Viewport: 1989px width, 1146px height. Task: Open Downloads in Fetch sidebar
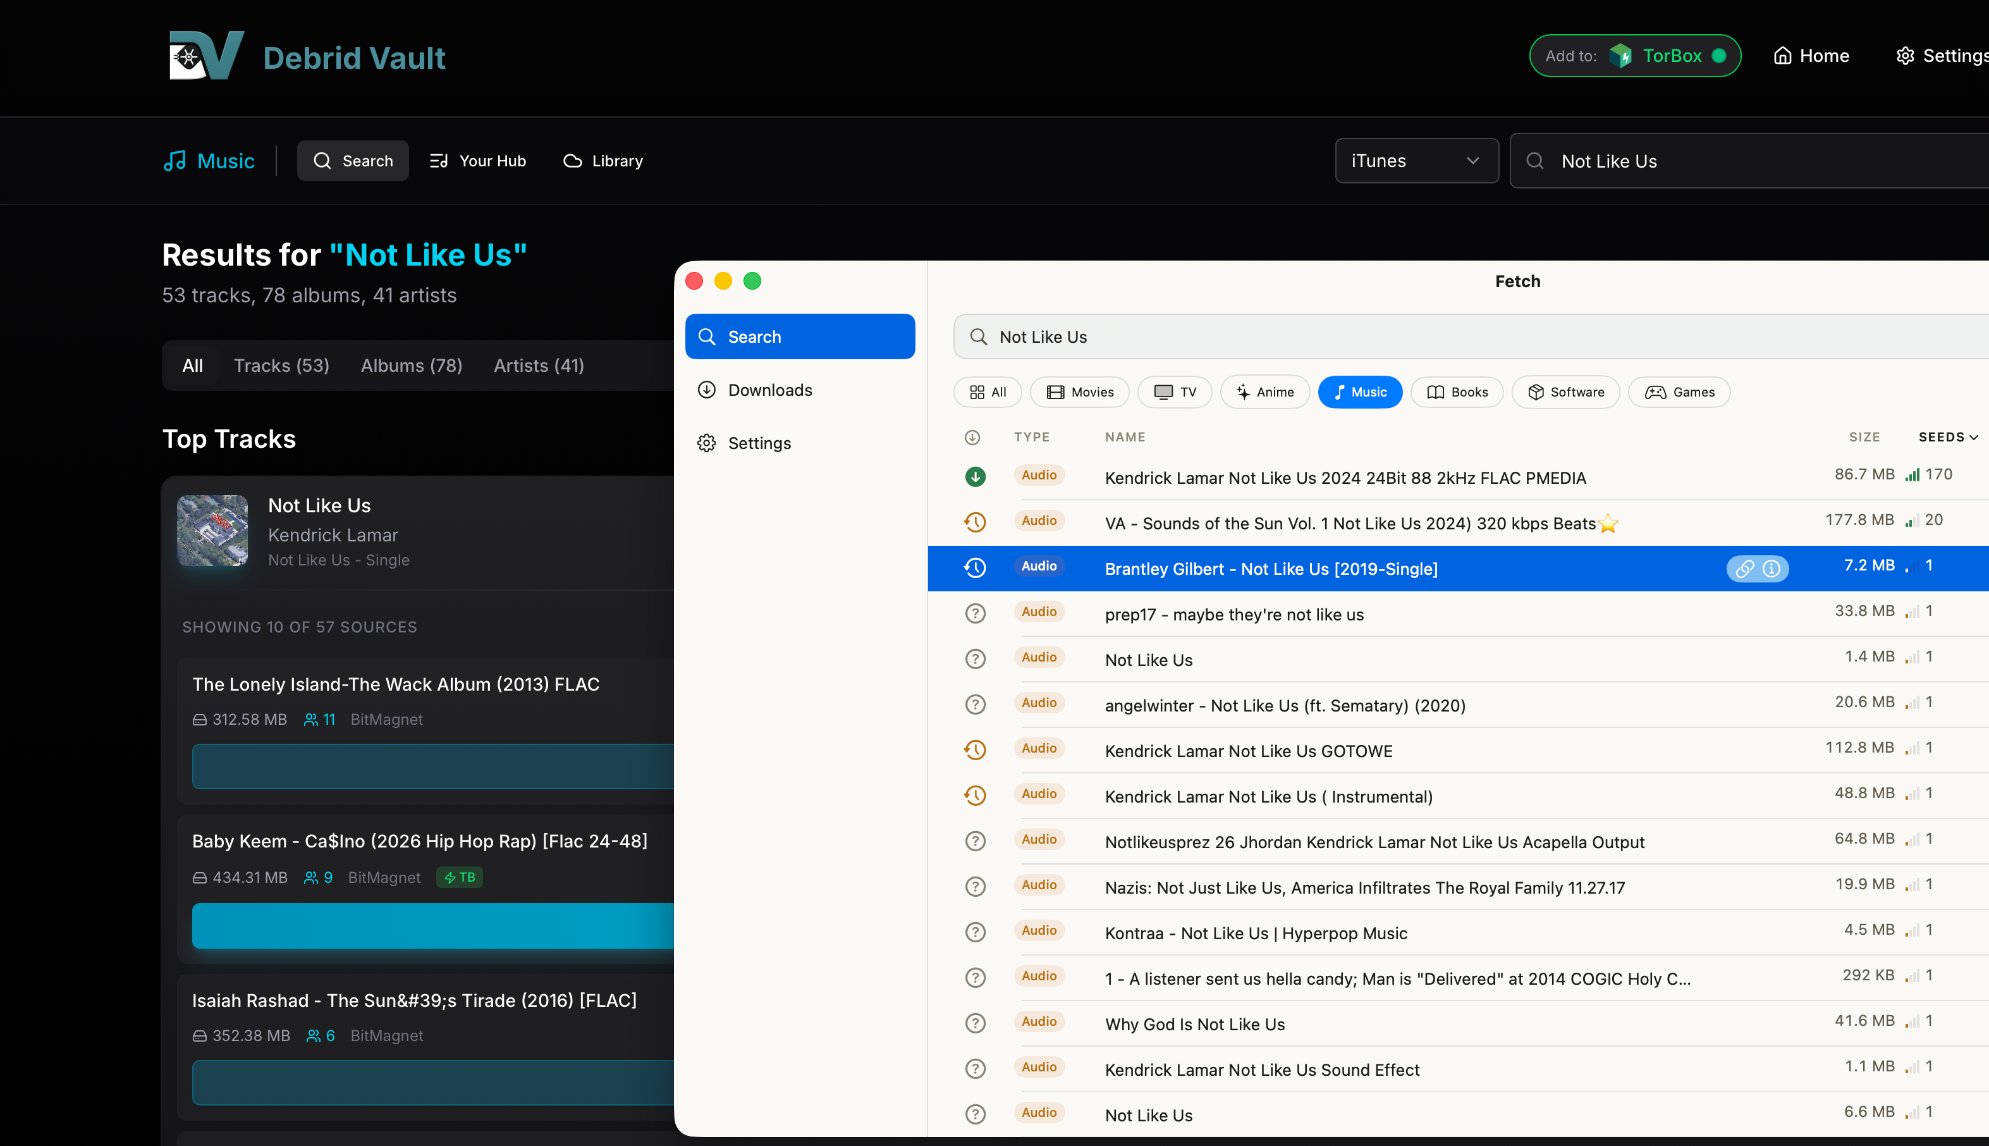click(x=800, y=390)
